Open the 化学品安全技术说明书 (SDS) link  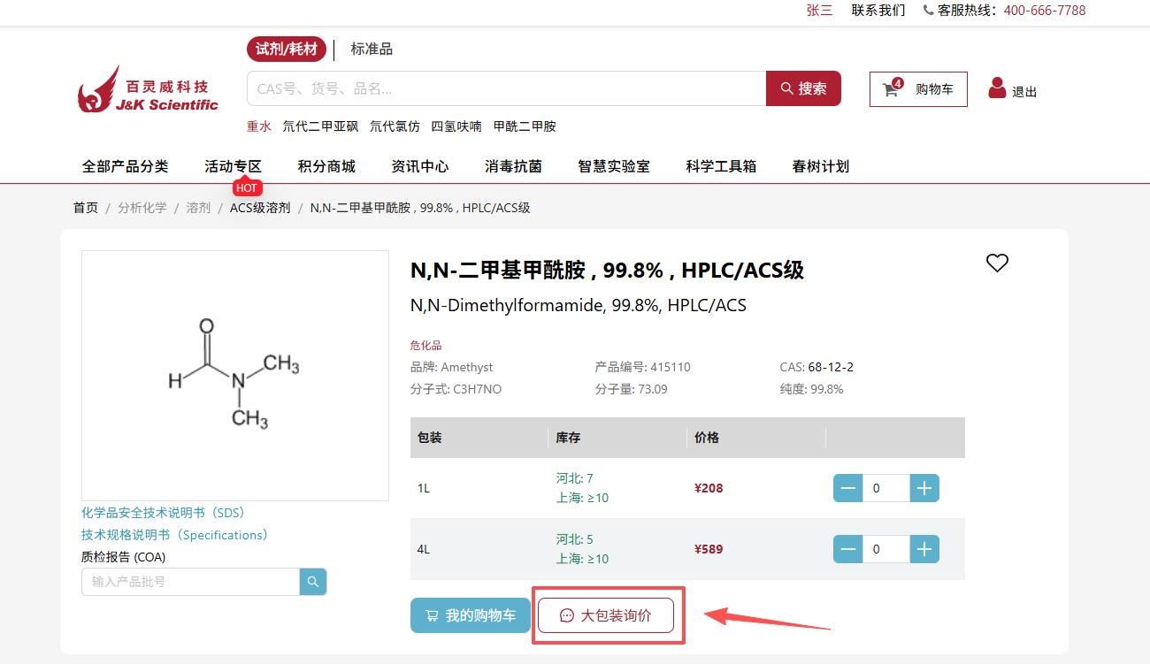coord(163,513)
